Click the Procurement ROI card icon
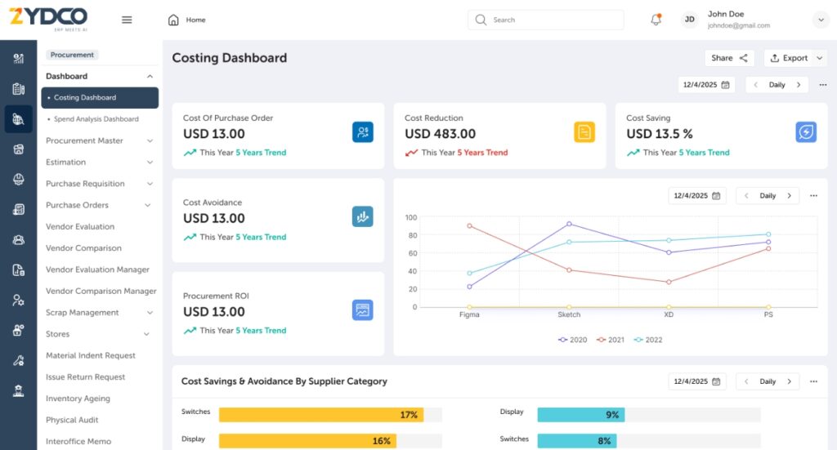 [x=363, y=310]
